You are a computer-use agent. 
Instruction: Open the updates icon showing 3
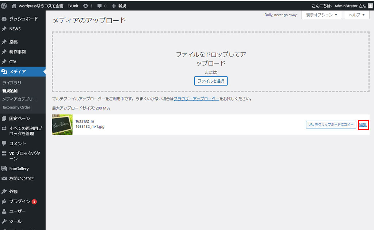click(x=85, y=6)
